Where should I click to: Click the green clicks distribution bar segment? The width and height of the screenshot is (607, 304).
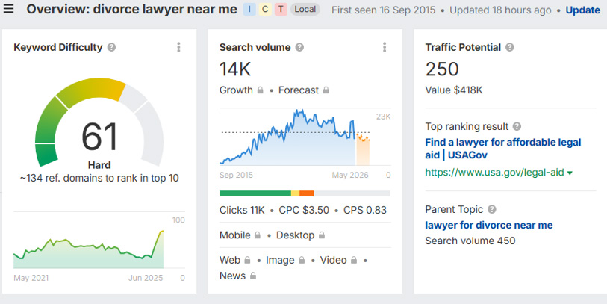tap(255, 193)
